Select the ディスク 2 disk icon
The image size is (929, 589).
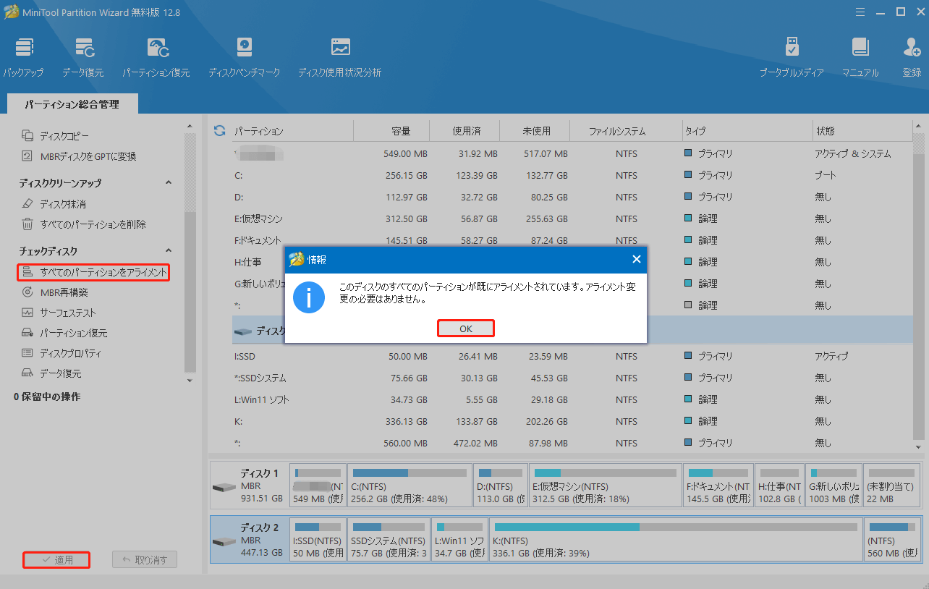pyautogui.click(x=225, y=541)
